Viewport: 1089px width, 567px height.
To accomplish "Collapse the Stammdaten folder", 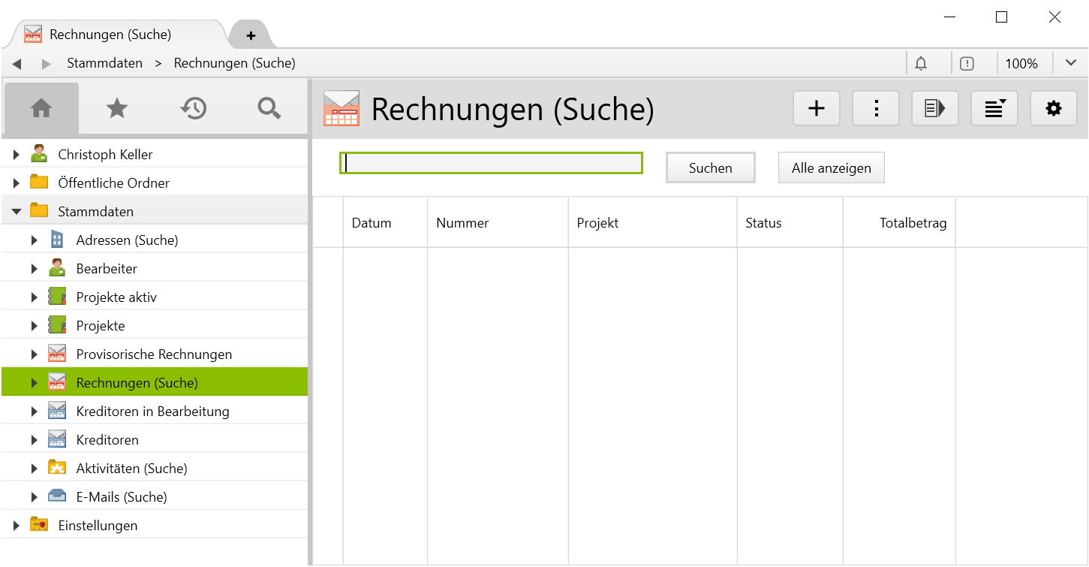I will tap(17, 212).
